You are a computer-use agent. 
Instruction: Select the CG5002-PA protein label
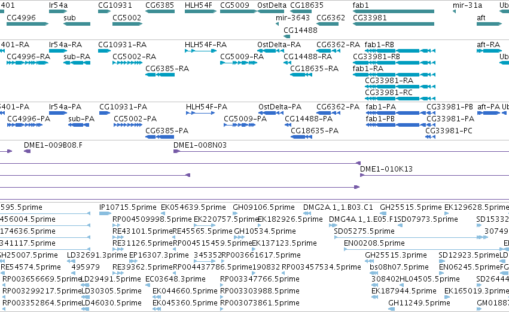tap(135, 119)
